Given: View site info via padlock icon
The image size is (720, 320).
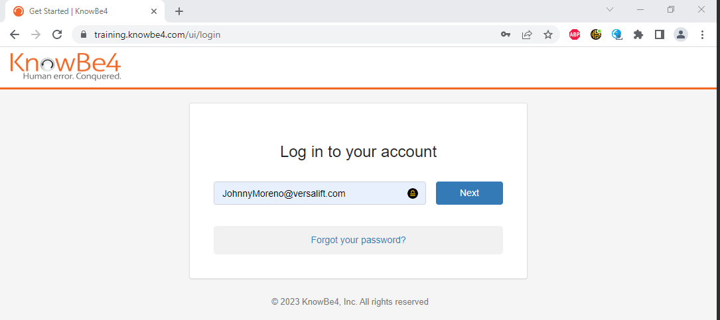Looking at the screenshot, I should 83,34.
